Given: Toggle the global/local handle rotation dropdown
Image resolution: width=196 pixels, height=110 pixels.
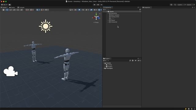Looking at the screenshot, I should (x=32, y=10).
